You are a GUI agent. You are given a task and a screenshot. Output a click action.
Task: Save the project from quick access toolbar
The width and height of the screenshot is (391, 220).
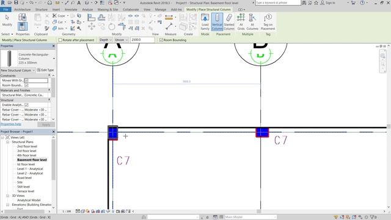(x=16, y=2)
